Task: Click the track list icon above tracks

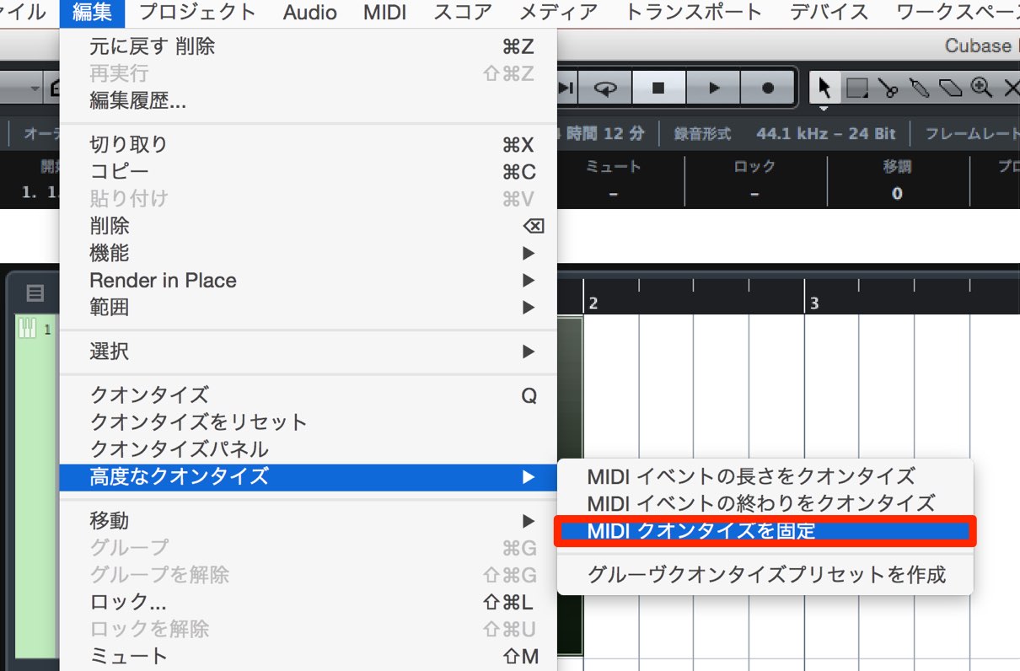Action: 35,293
